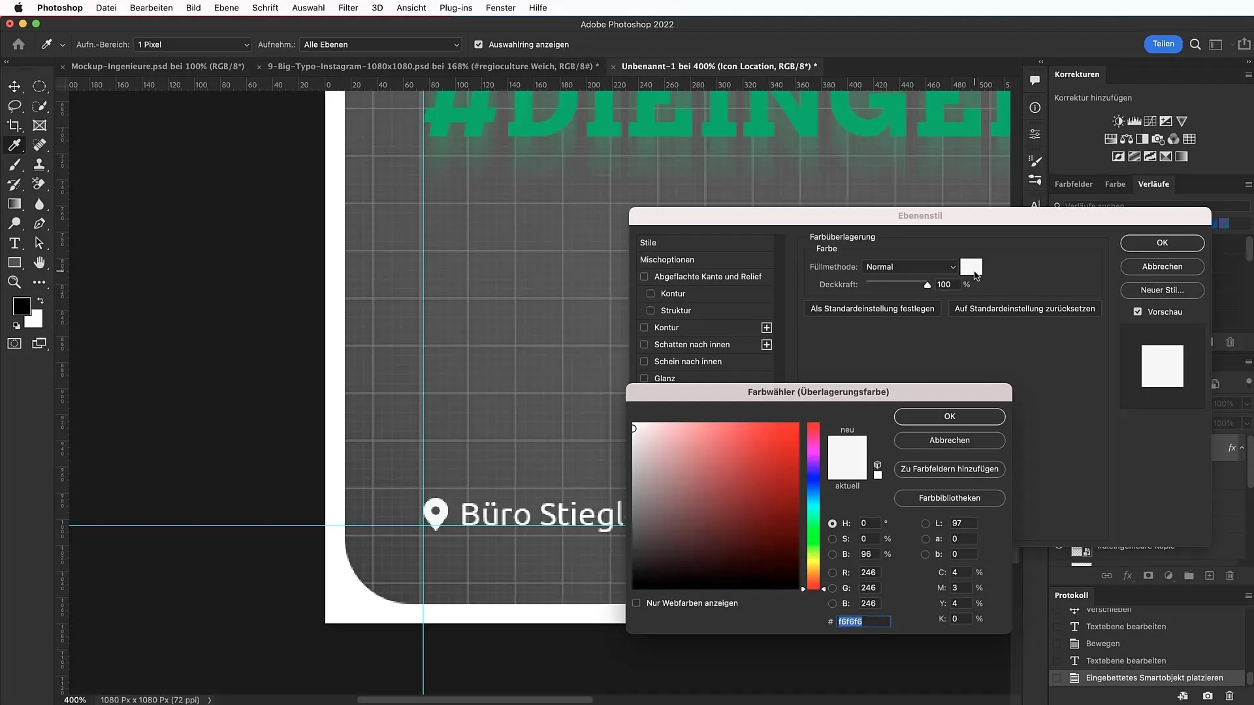Enable Struktur checkbox
Viewport: 1254px width, 705px height.
(651, 311)
